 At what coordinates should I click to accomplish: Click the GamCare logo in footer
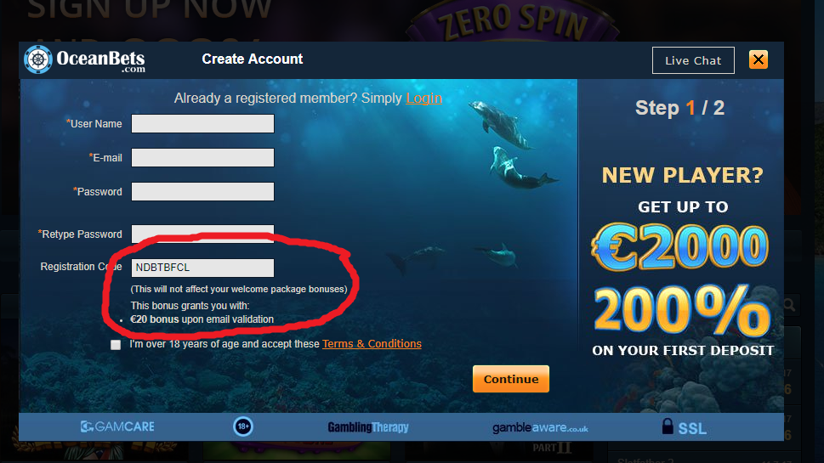pyautogui.click(x=117, y=426)
